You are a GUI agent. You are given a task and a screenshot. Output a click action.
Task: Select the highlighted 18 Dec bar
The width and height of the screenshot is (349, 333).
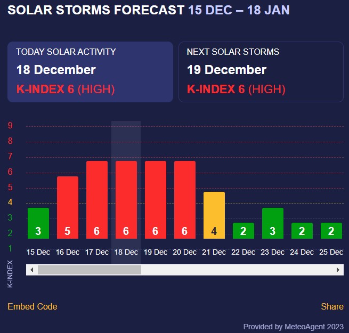[126, 200]
